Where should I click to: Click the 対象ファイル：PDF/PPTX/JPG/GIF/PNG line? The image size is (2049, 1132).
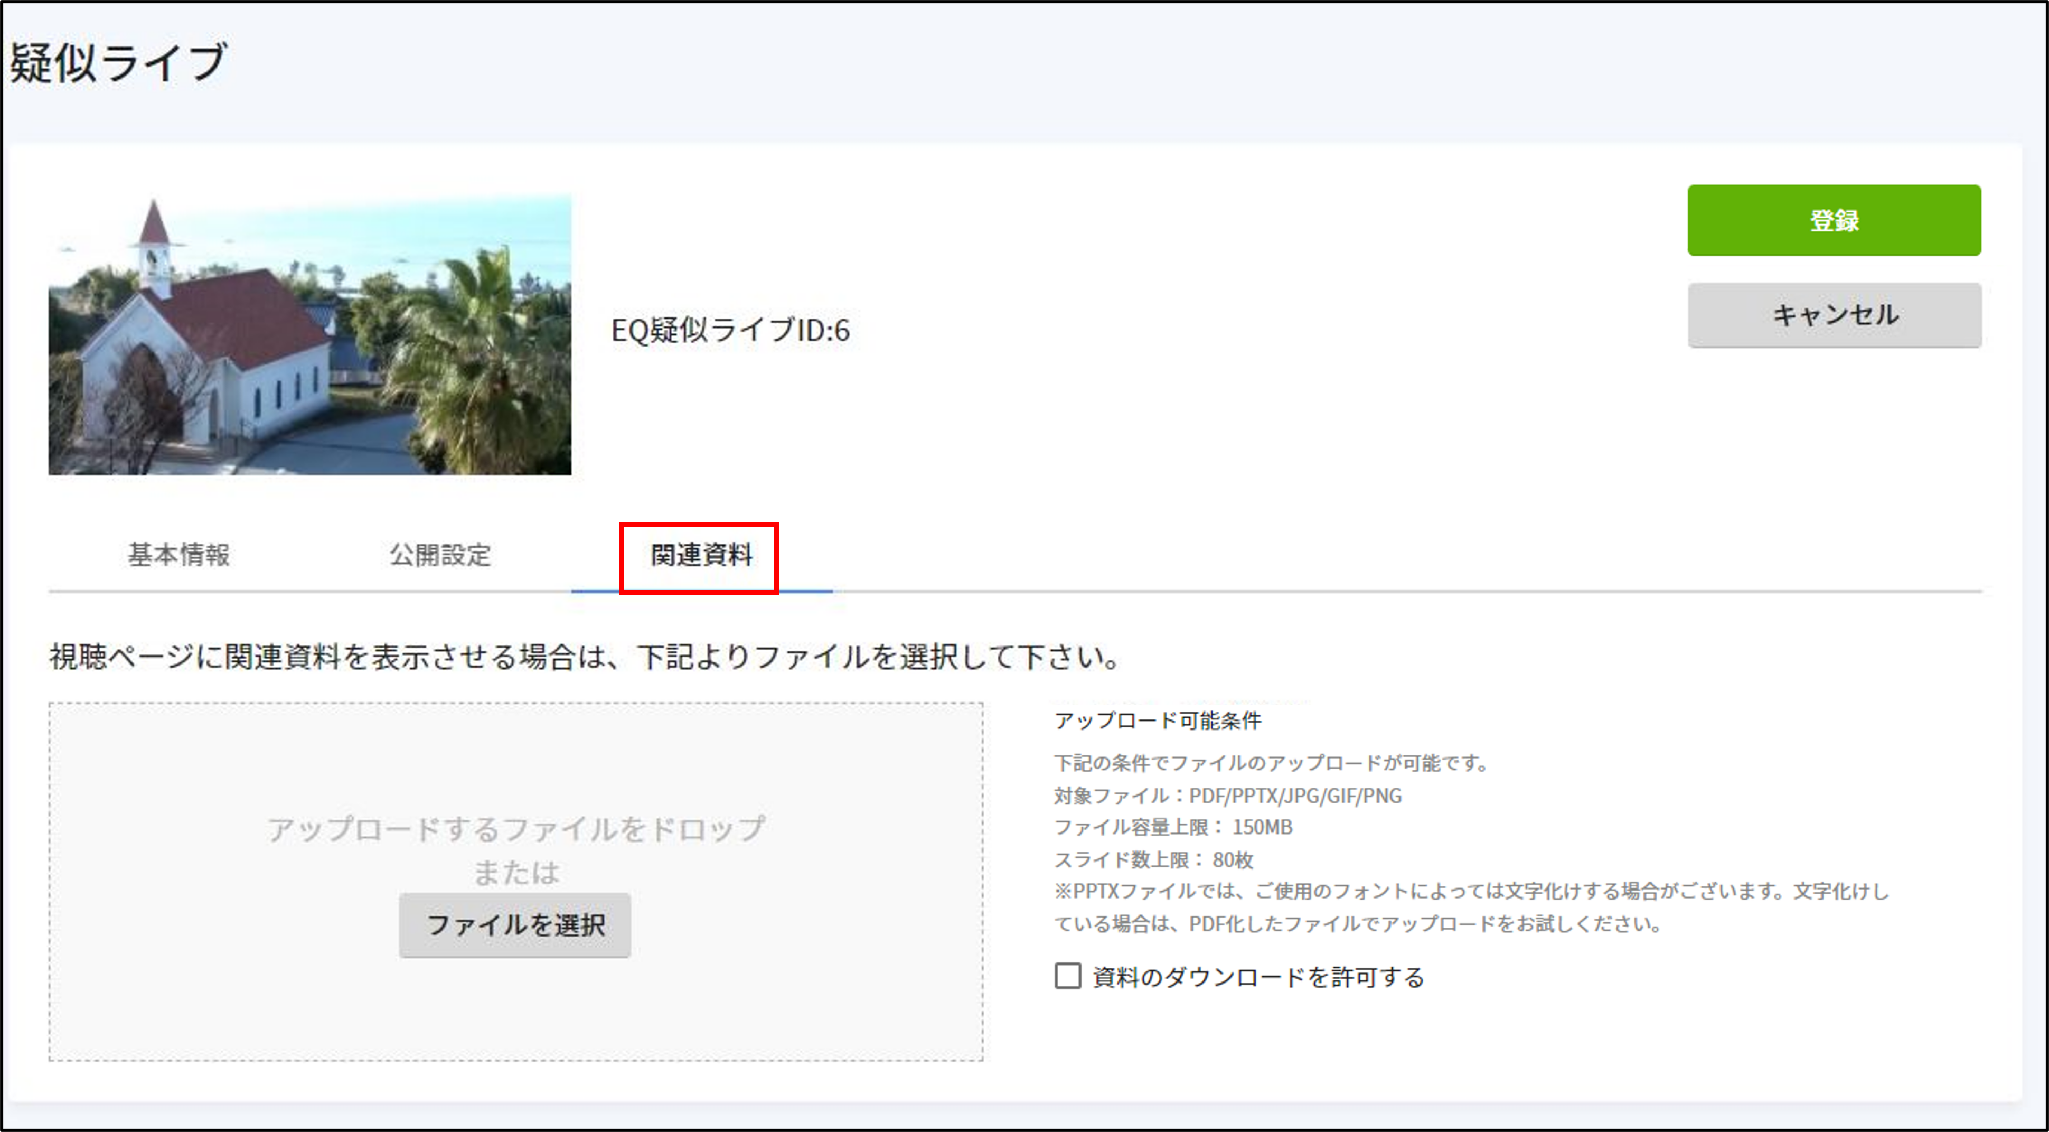(x=1227, y=794)
